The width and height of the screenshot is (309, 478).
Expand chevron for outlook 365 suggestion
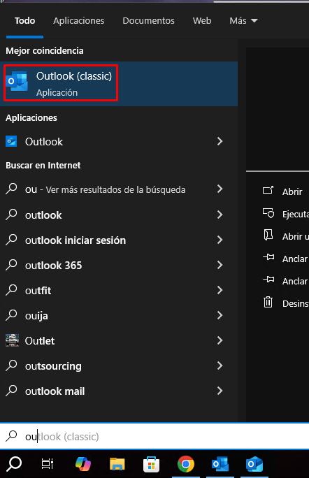[x=220, y=266]
